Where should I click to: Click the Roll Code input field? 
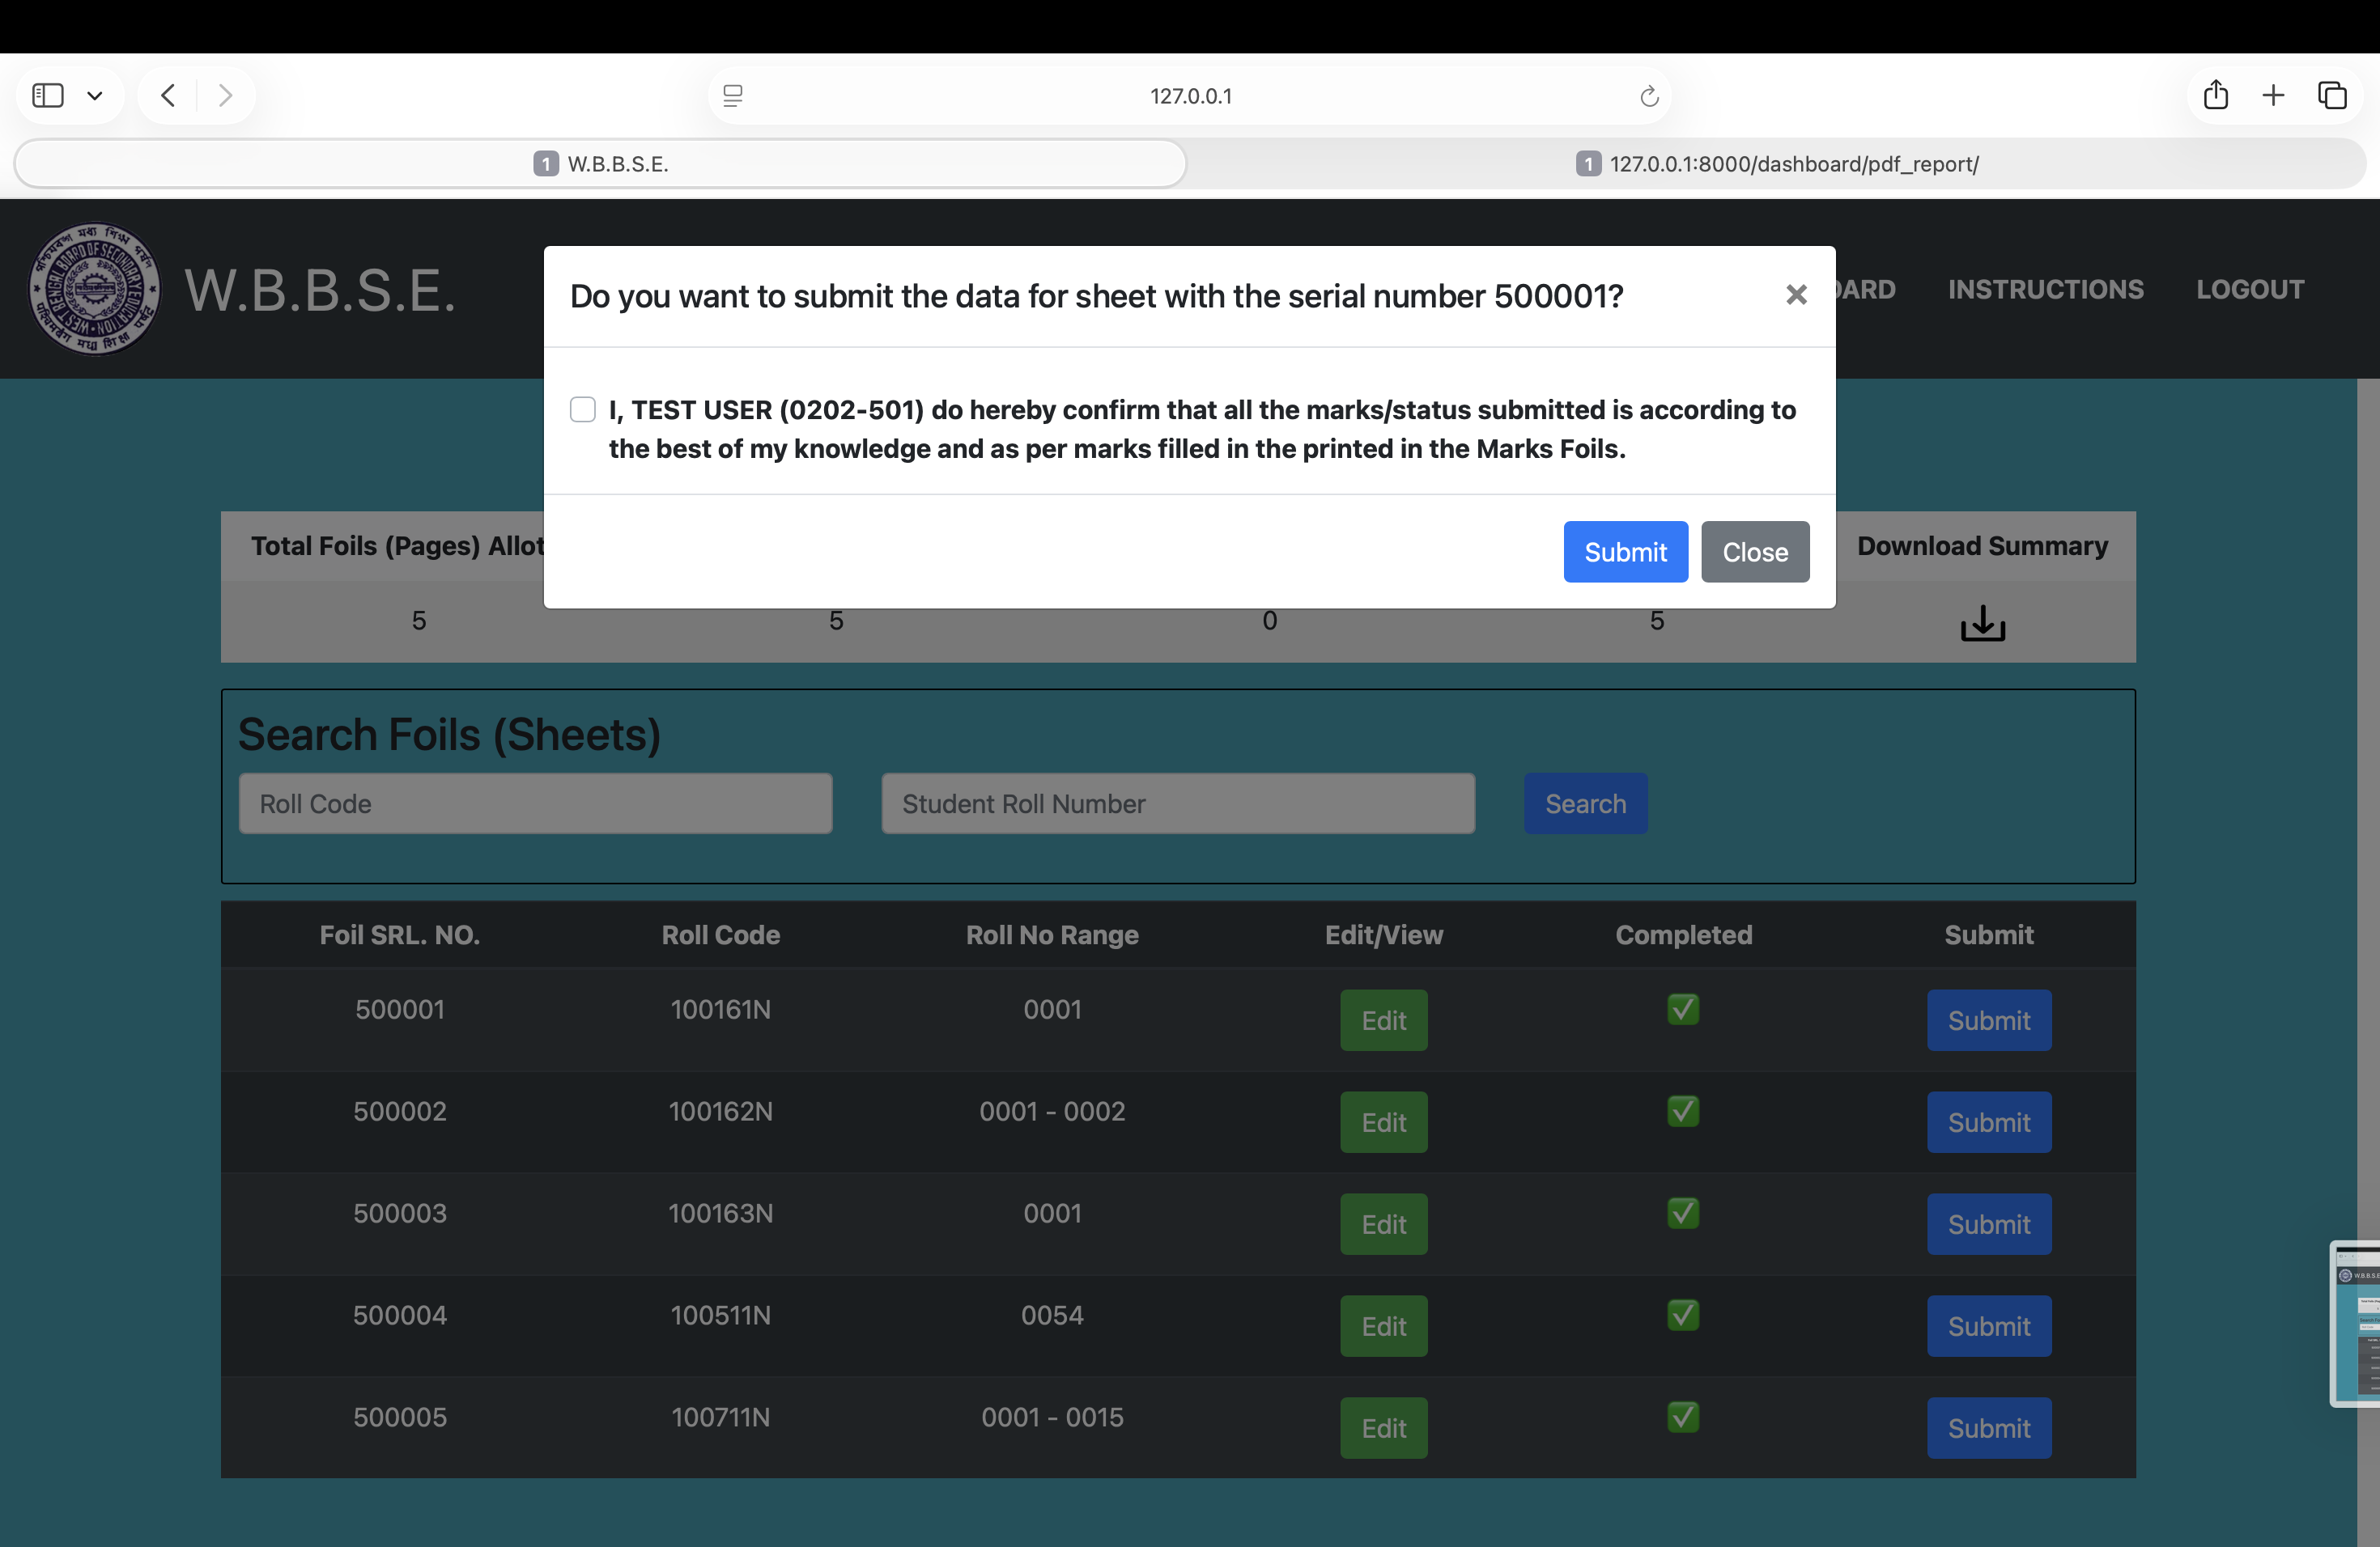(x=535, y=803)
